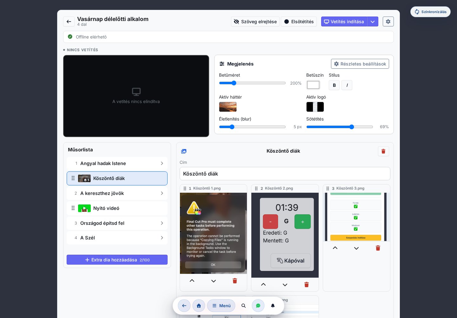Open settings gear icon in header

[x=388, y=22]
